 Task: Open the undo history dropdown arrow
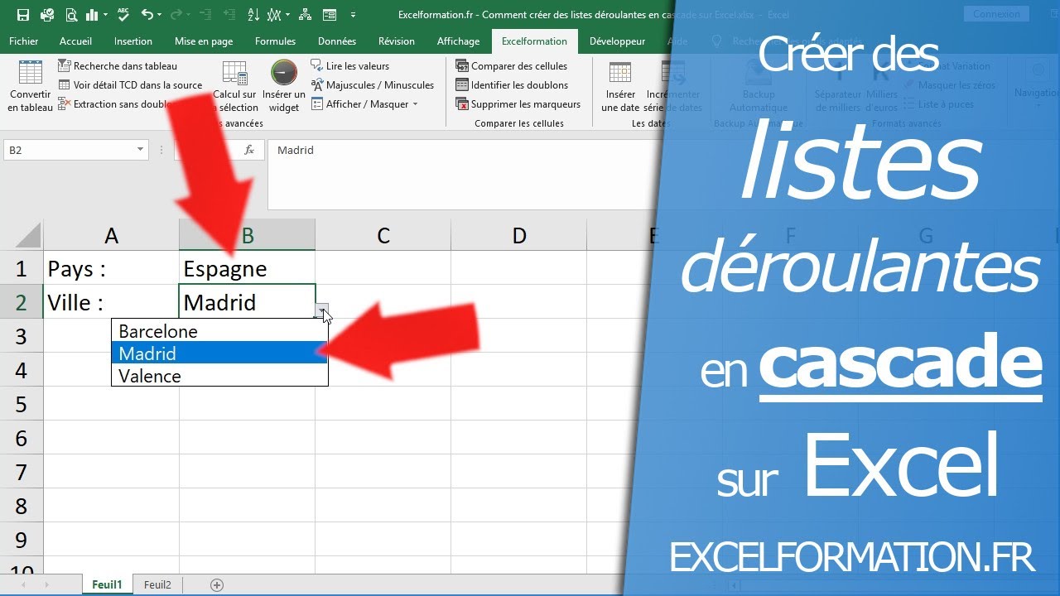click(x=159, y=15)
